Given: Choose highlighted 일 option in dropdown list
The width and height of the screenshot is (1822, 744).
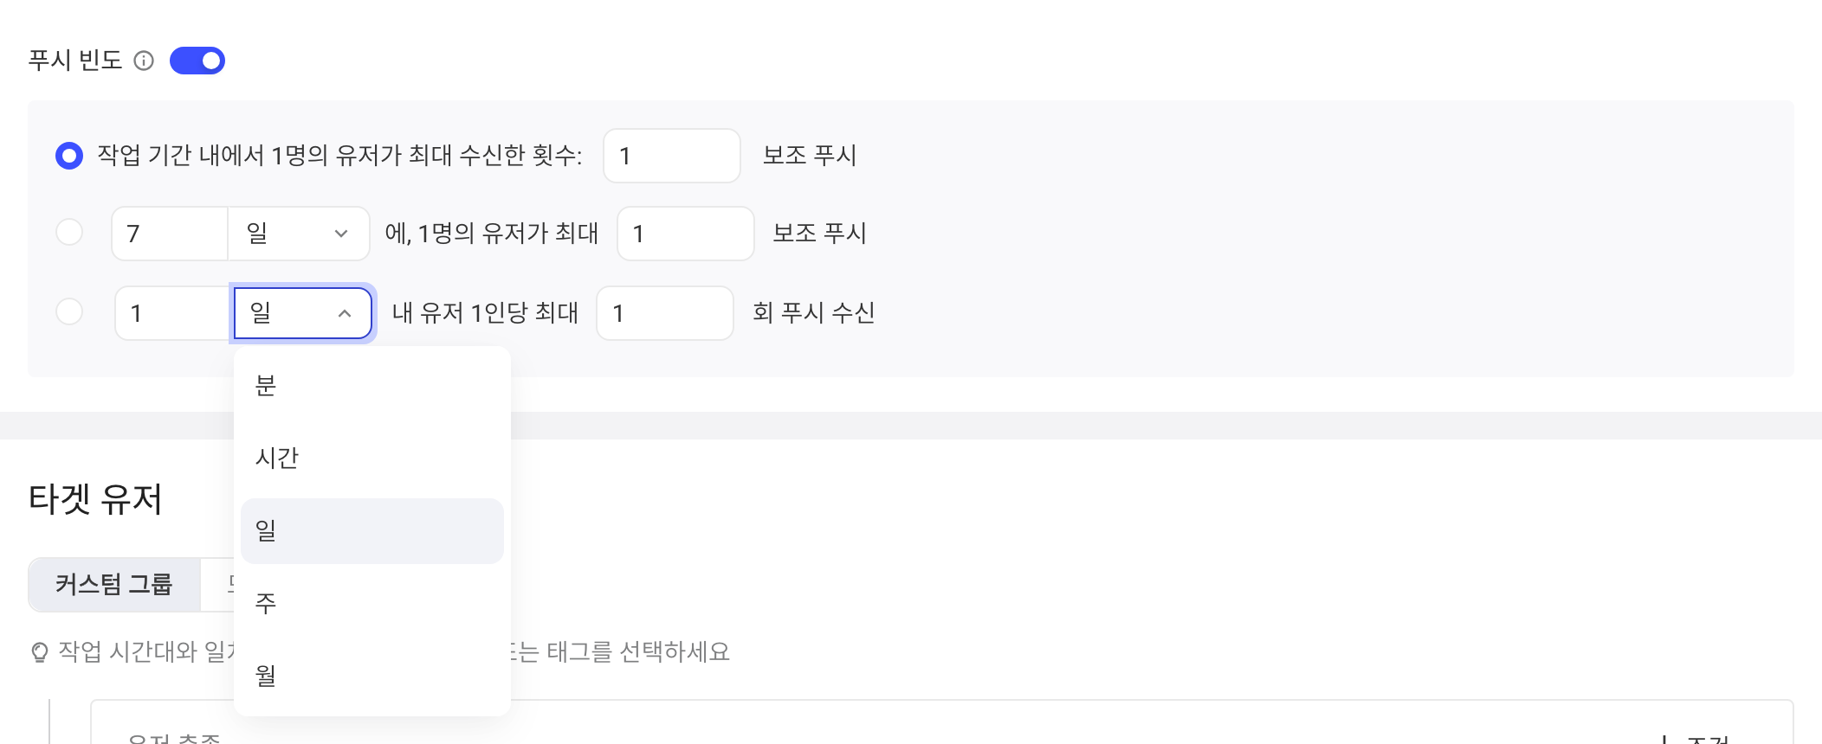Looking at the screenshot, I should 372,531.
